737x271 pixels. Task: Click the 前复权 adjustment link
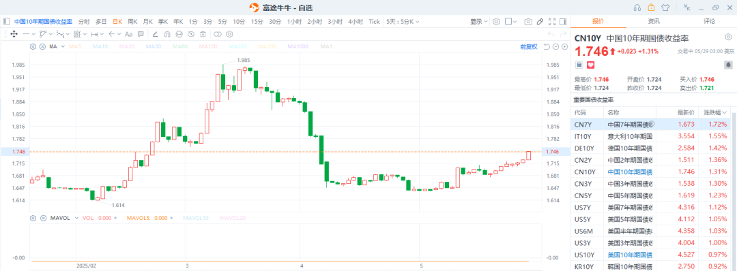coord(528,47)
